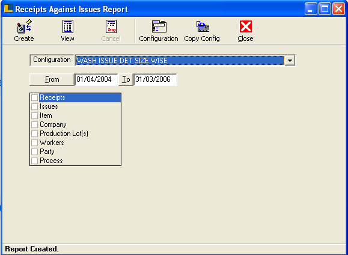Select the Copy Config icon

pyautogui.click(x=203, y=26)
